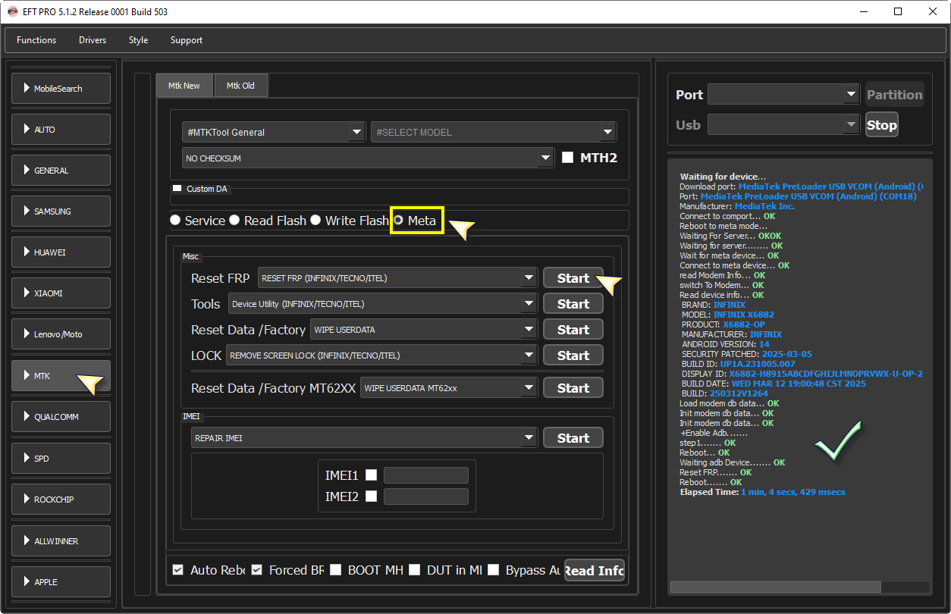The width and height of the screenshot is (951, 614).
Task: Click Start next to LOCK
Action: point(573,356)
